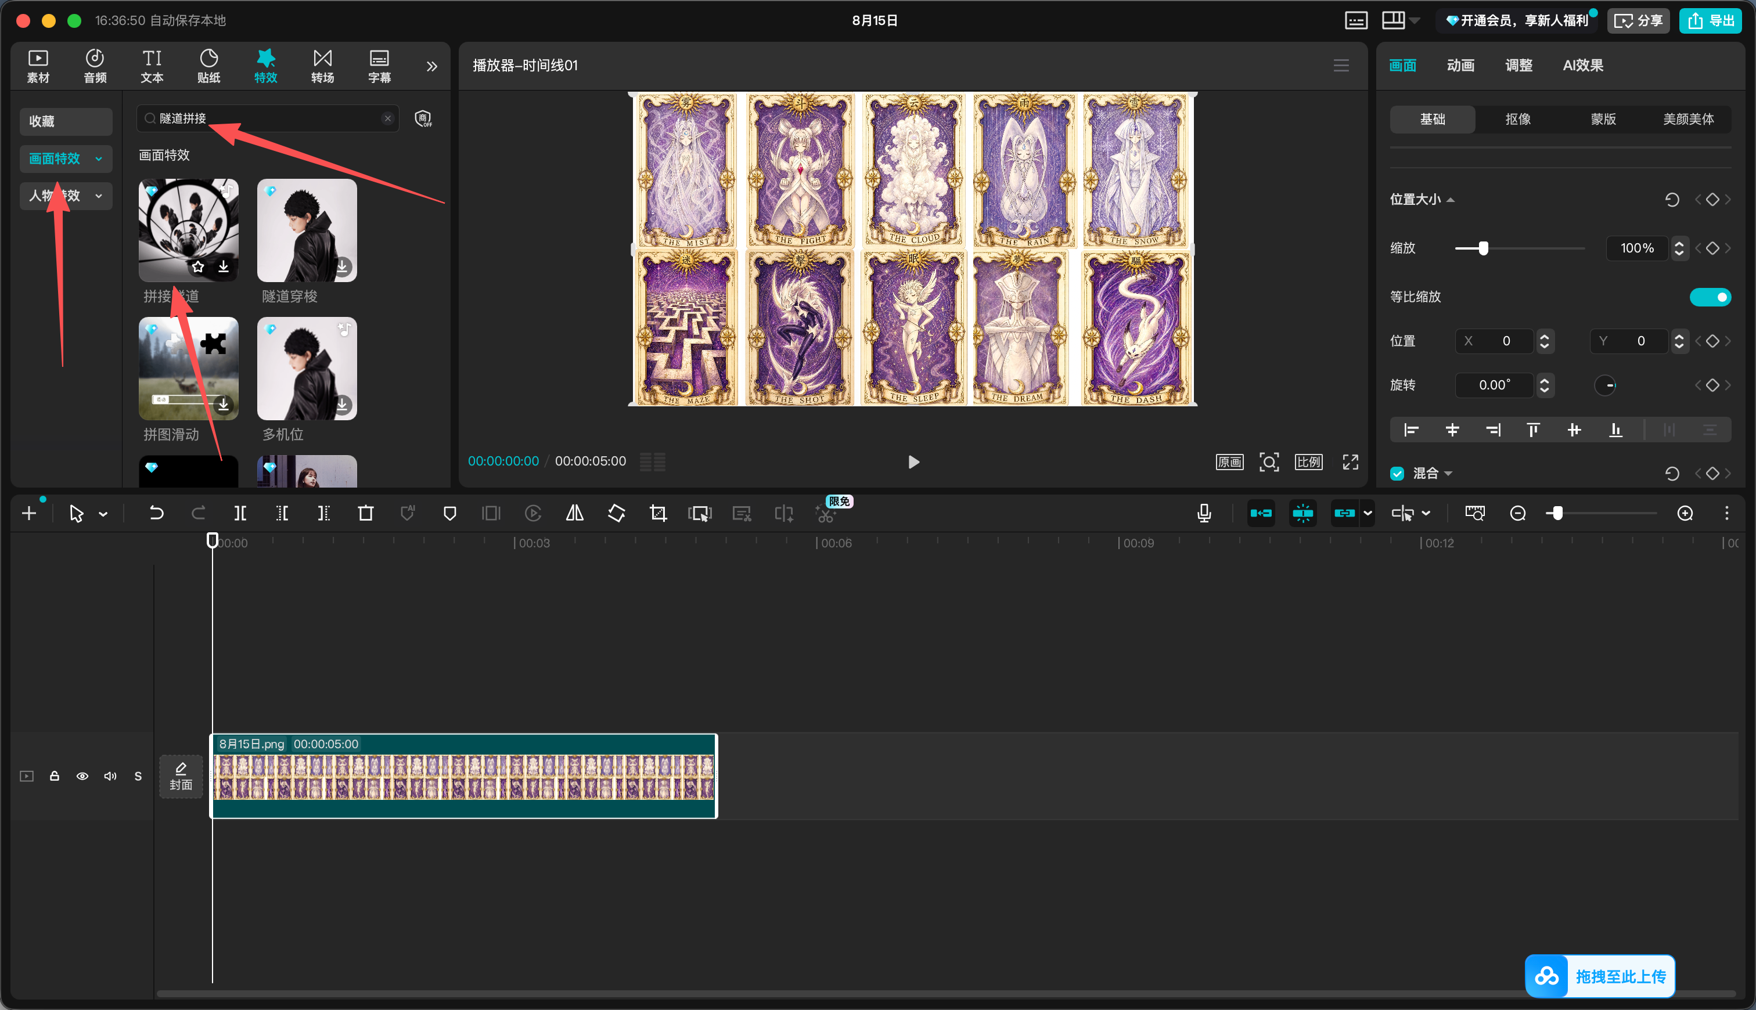Click the 缩放 scale slider handle
This screenshot has height=1010, width=1756.
click(x=1483, y=248)
